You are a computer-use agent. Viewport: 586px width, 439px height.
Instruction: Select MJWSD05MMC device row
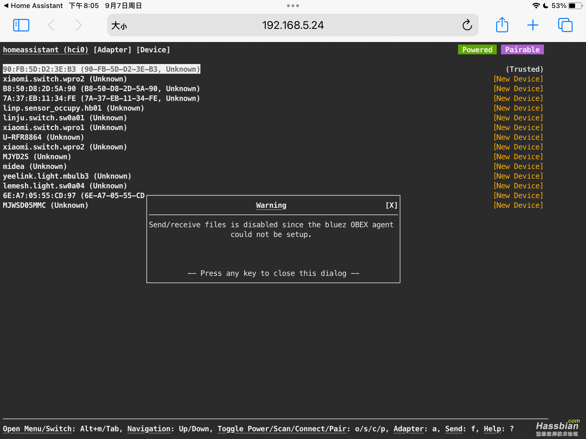[45, 205]
